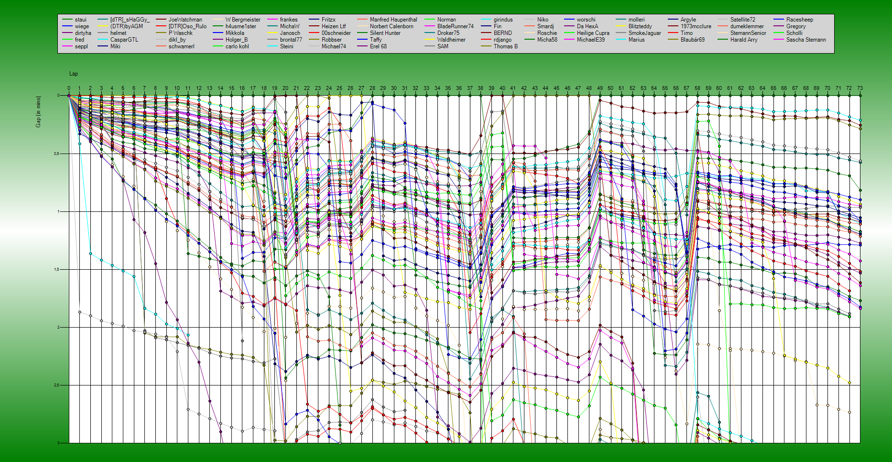Click the 'dirtyha' legend label
This screenshot has width=892, height=462.
[76, 33]
